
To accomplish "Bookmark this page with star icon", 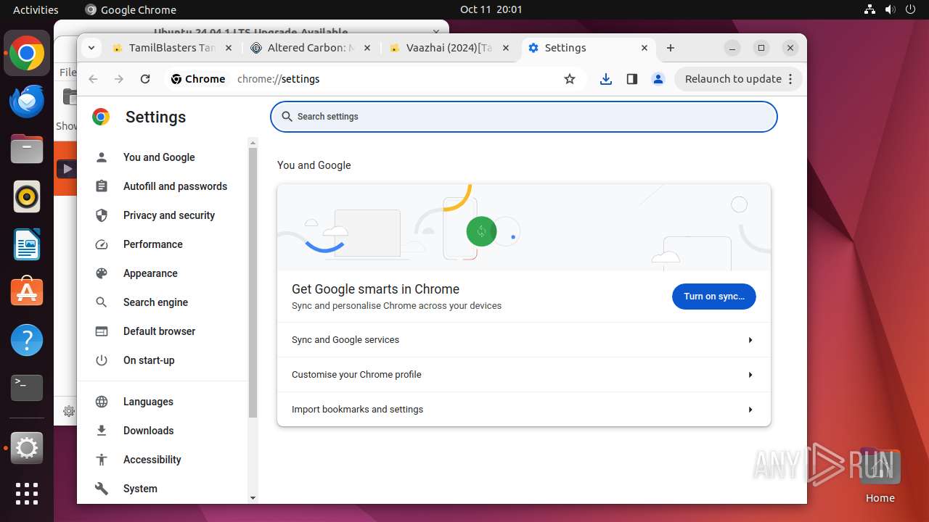I will coord(570,79).
